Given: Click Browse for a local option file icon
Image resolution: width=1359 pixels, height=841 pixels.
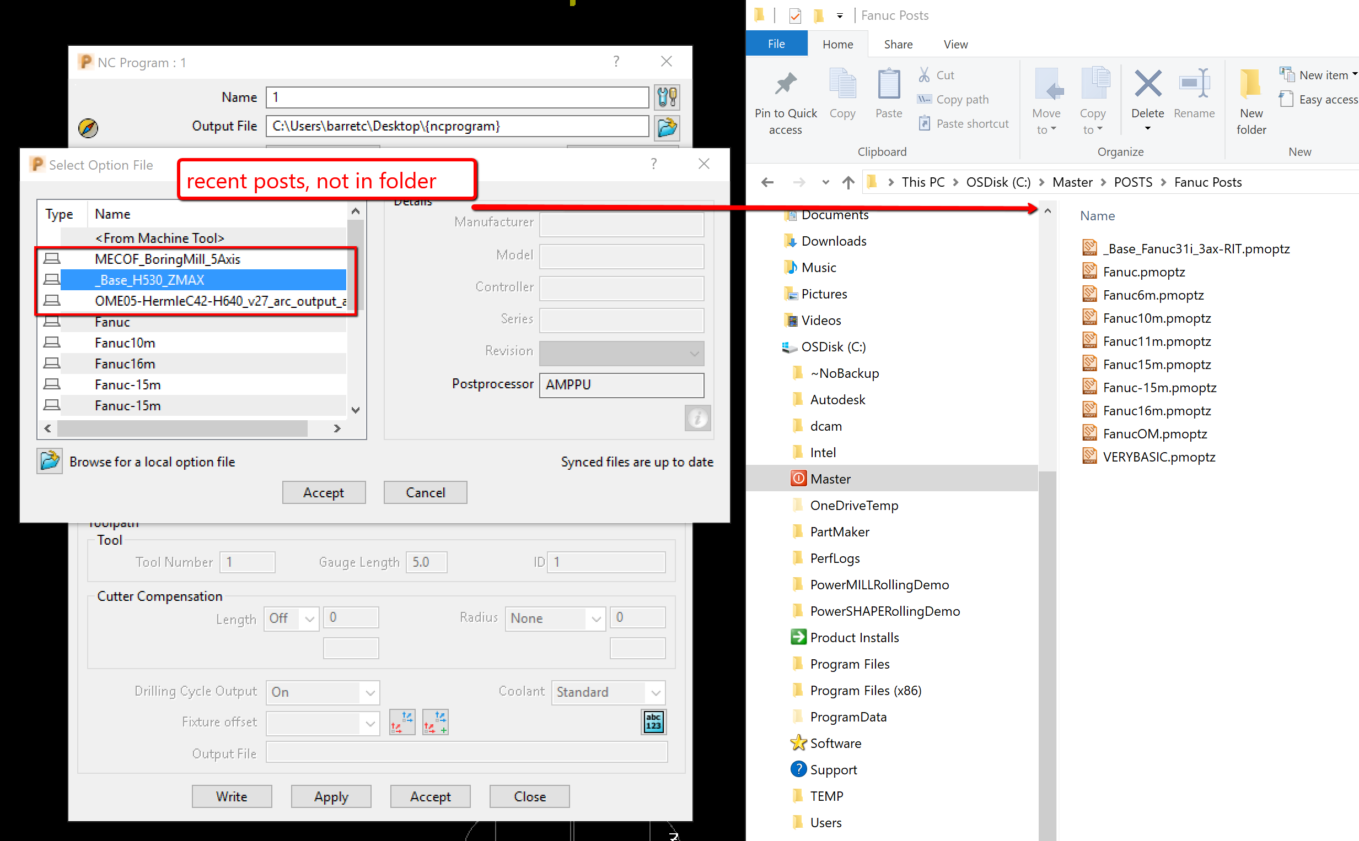Looking at the screenshot, I should tap(50, 461).
